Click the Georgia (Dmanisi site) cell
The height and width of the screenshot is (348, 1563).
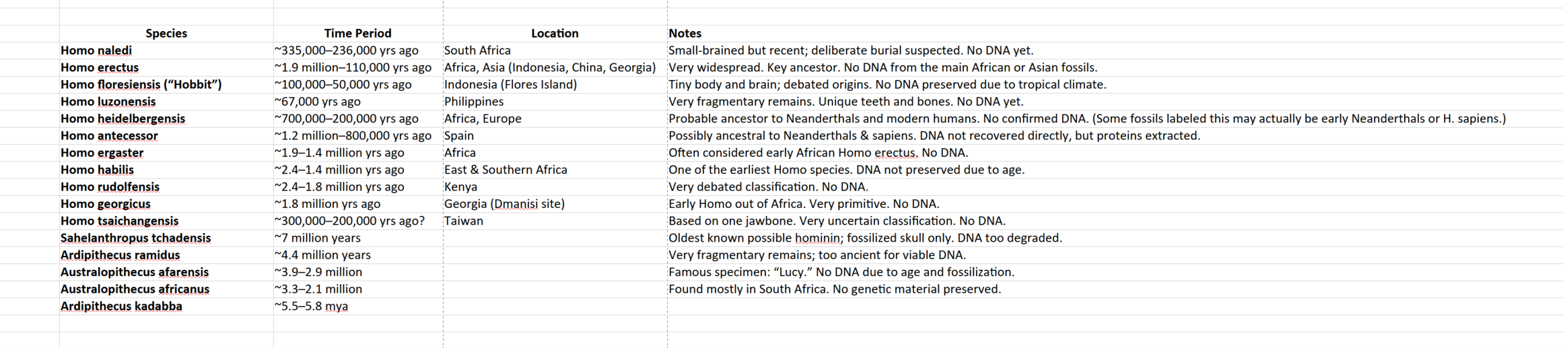coord(555,204)
